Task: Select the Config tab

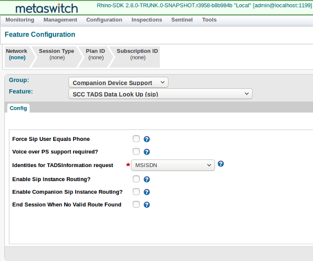Action: point(18,108)
